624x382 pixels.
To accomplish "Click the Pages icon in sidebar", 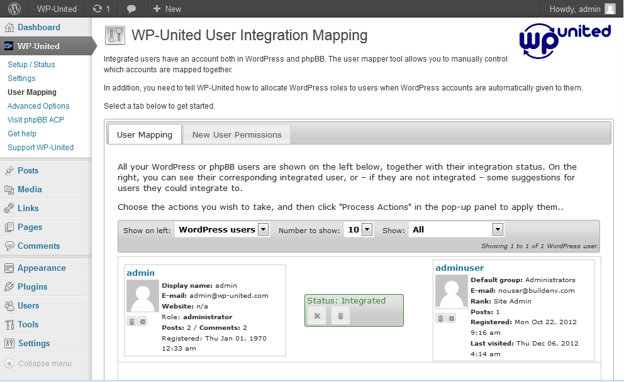I will pos(9,227).
